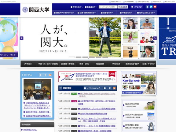
Task: Open the Twitter icon in the header
Action: [x=151, y=7]
